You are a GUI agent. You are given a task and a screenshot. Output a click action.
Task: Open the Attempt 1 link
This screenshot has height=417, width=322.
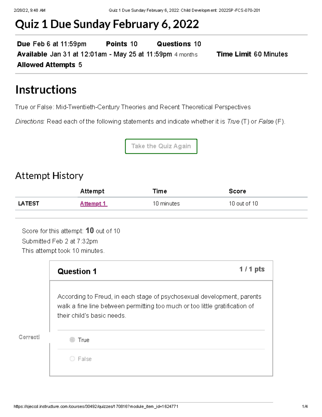coord(94,204)
